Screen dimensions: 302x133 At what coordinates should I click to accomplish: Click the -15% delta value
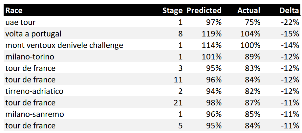coord(290,34)
